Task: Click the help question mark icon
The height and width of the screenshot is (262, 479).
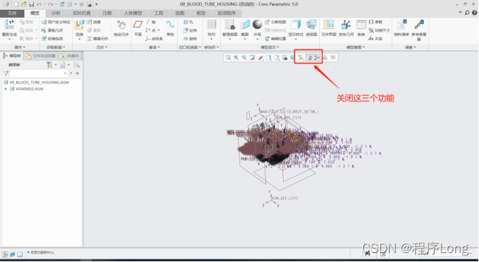Action: pos(474,13)
